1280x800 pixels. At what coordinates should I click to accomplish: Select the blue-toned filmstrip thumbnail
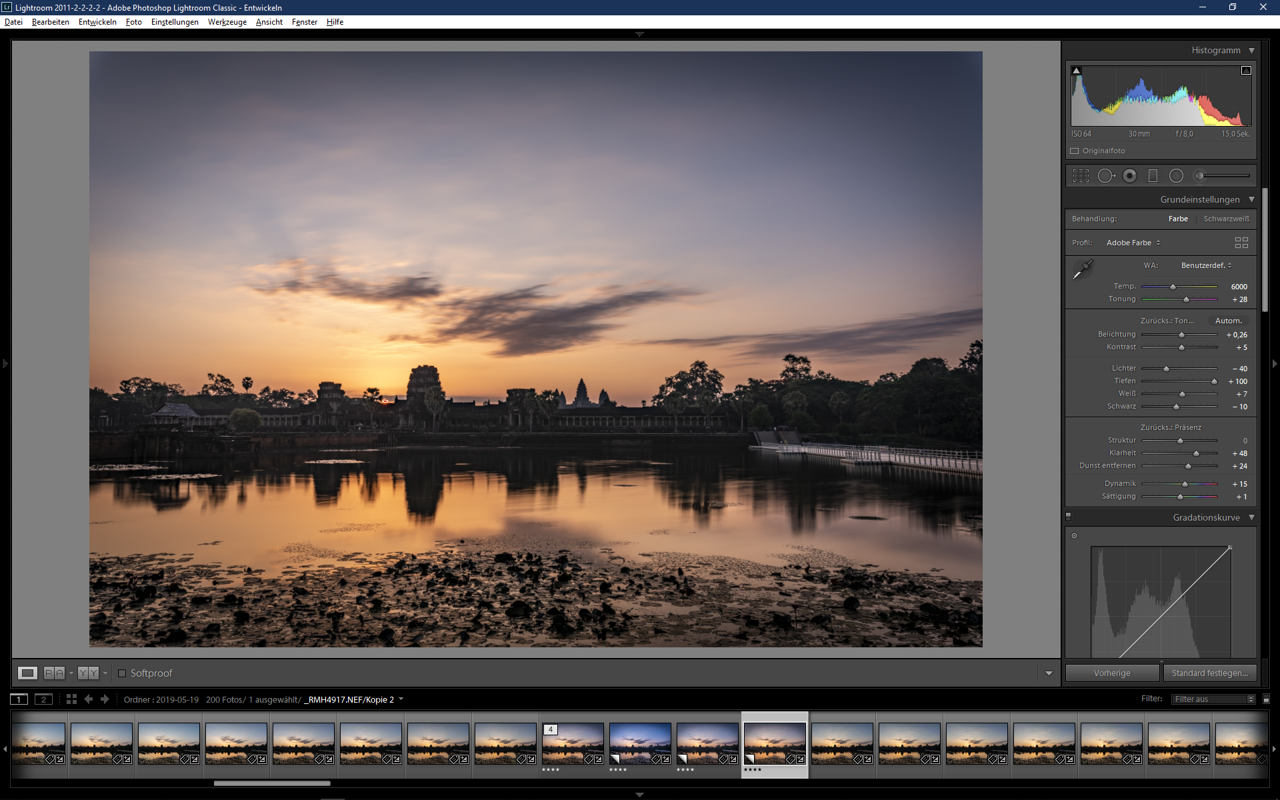tap(639, 743)
